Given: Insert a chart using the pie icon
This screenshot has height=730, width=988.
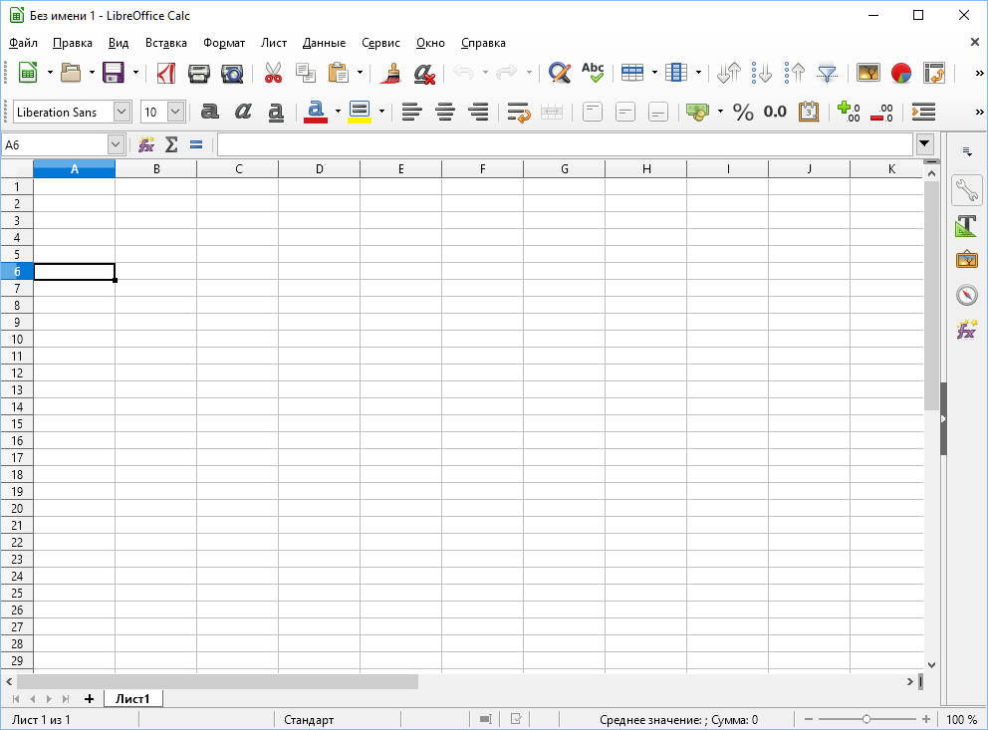Looking at the screenshot, I should (x=901, y=73).
